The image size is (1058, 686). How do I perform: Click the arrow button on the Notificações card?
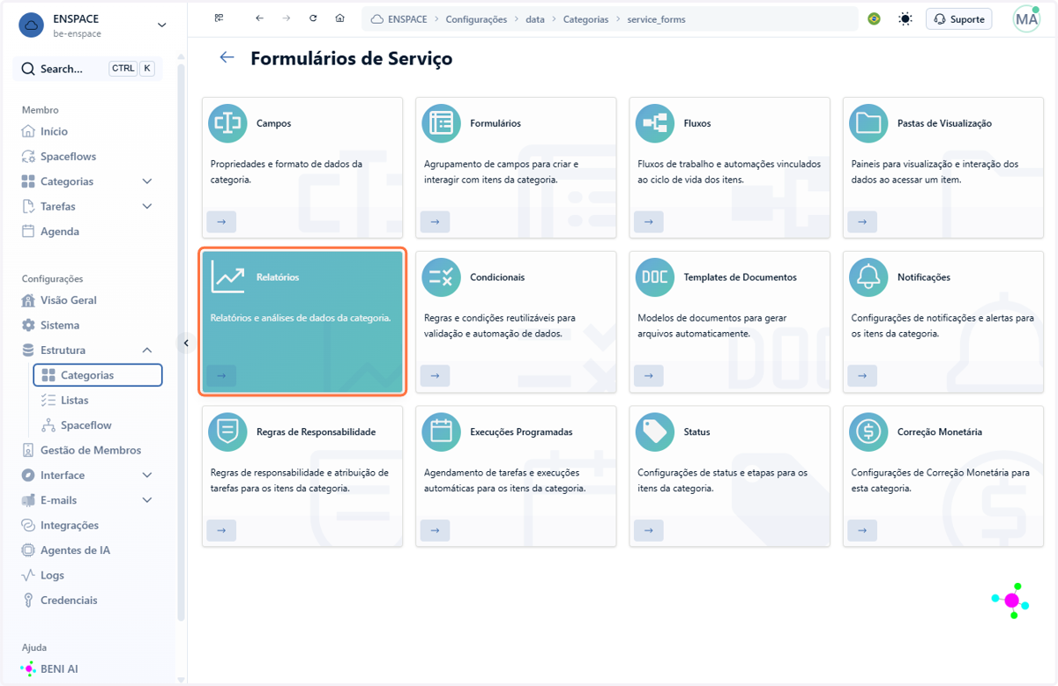[862, 376]
